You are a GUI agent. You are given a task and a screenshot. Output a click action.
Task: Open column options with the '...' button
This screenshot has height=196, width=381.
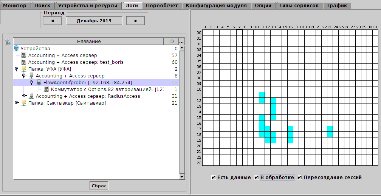coord(181,42)
